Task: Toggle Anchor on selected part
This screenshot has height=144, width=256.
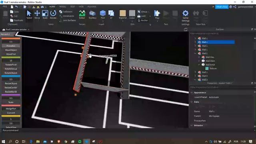Action: click(x=143, y=20)
